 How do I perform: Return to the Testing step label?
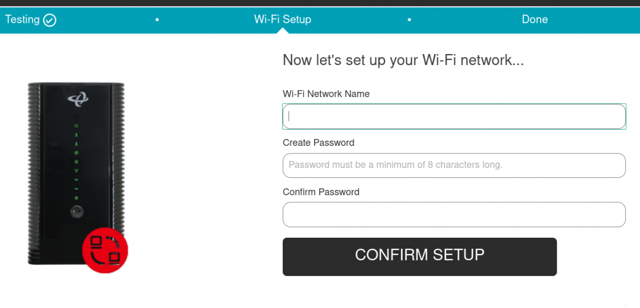click(x=22, y=19)
